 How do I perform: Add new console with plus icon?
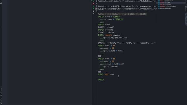(93, 14)
